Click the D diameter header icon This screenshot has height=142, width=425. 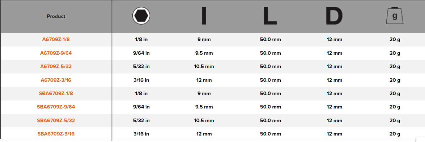point(334,16)
